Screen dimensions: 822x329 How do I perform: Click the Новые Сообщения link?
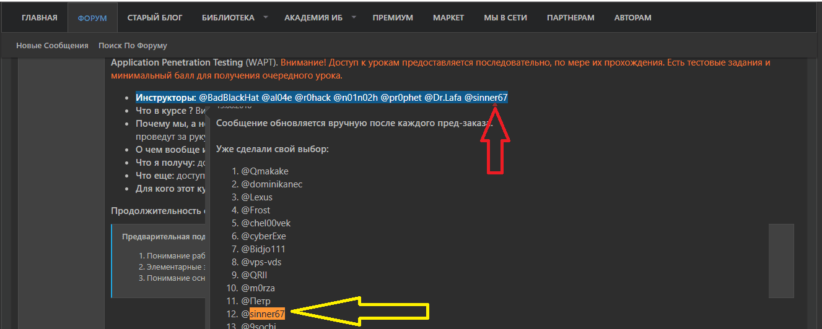point(52,46)
